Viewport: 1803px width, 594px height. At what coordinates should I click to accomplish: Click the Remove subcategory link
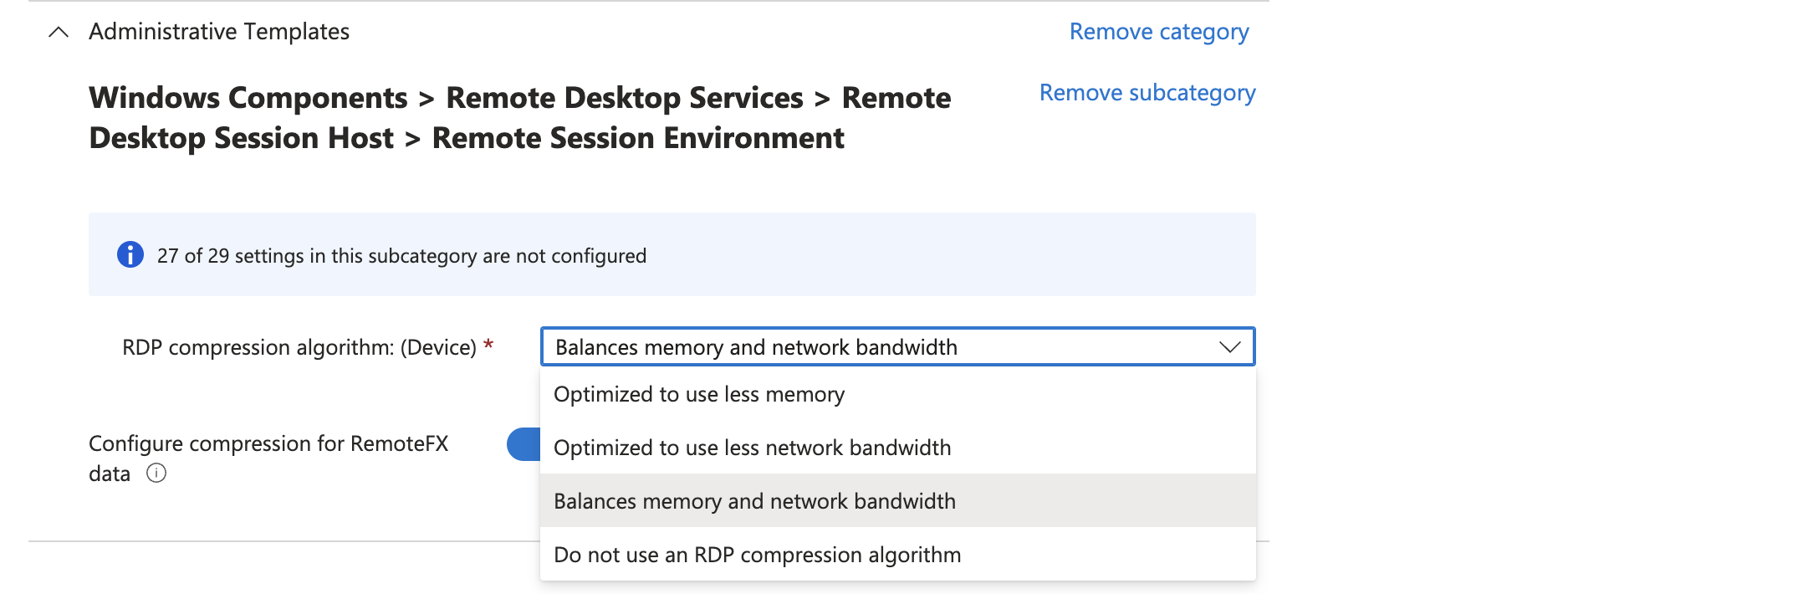pos(1147,93)
